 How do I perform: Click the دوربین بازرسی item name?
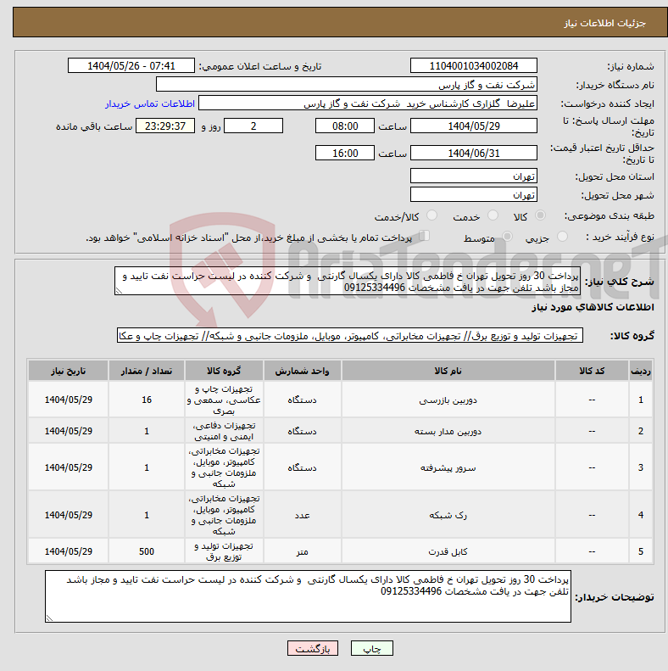click(x=448, y=400)
